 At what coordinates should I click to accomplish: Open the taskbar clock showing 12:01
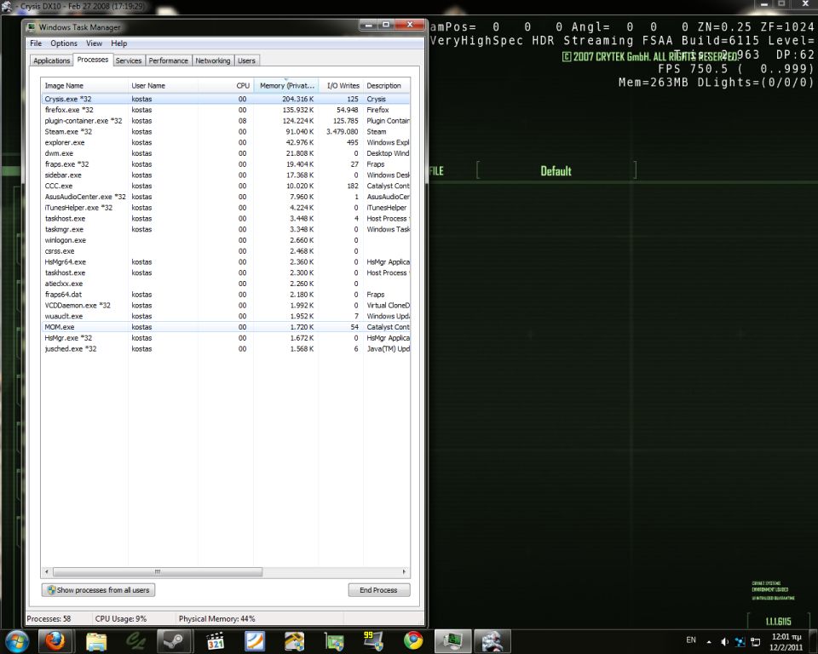(x=786, y=642)
